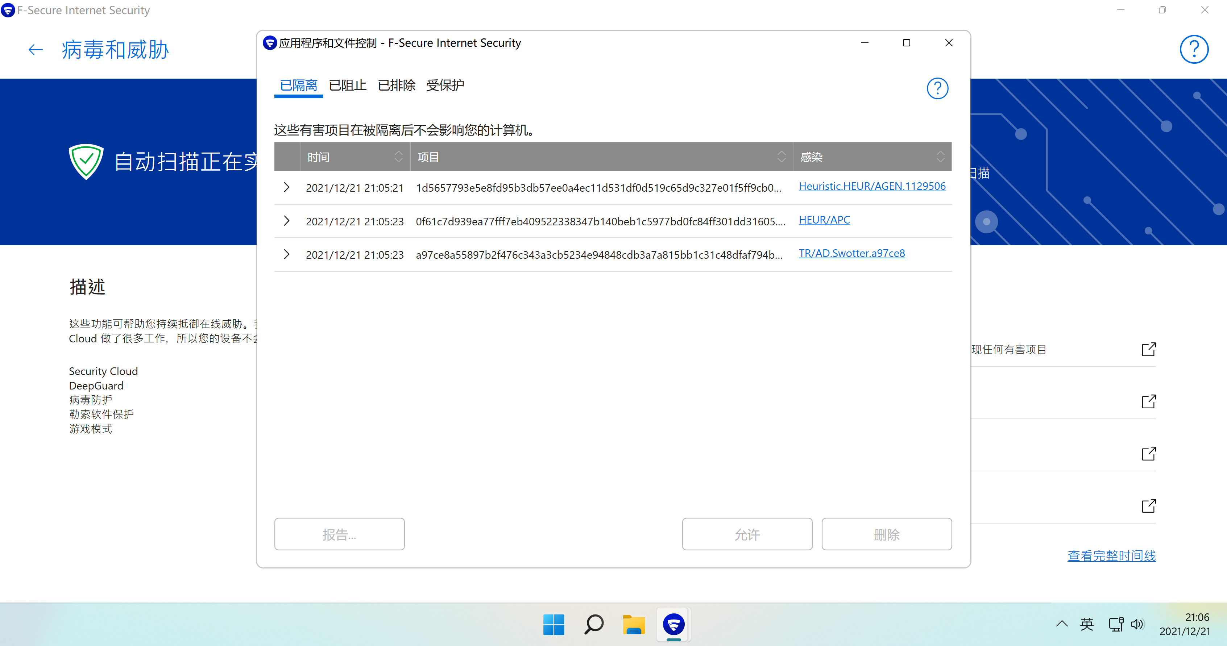
Task: Click the DeepGuard feature text
Action: (x=96, y=385)
